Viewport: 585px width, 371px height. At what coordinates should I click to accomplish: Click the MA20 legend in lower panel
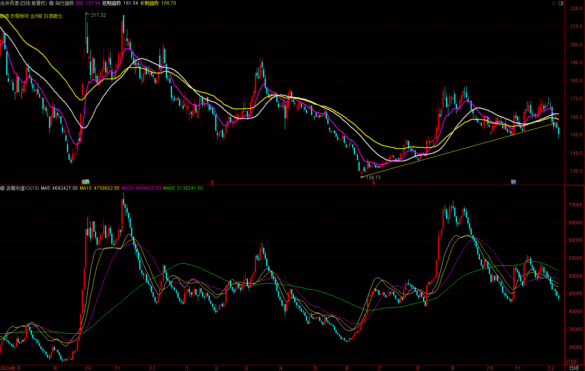(141, 188)
